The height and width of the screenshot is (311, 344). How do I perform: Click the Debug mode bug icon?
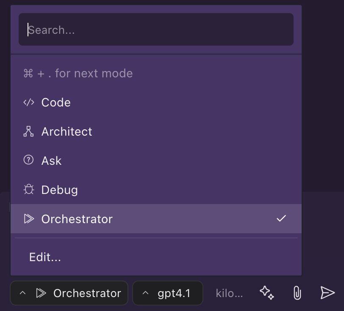point(29,189)
